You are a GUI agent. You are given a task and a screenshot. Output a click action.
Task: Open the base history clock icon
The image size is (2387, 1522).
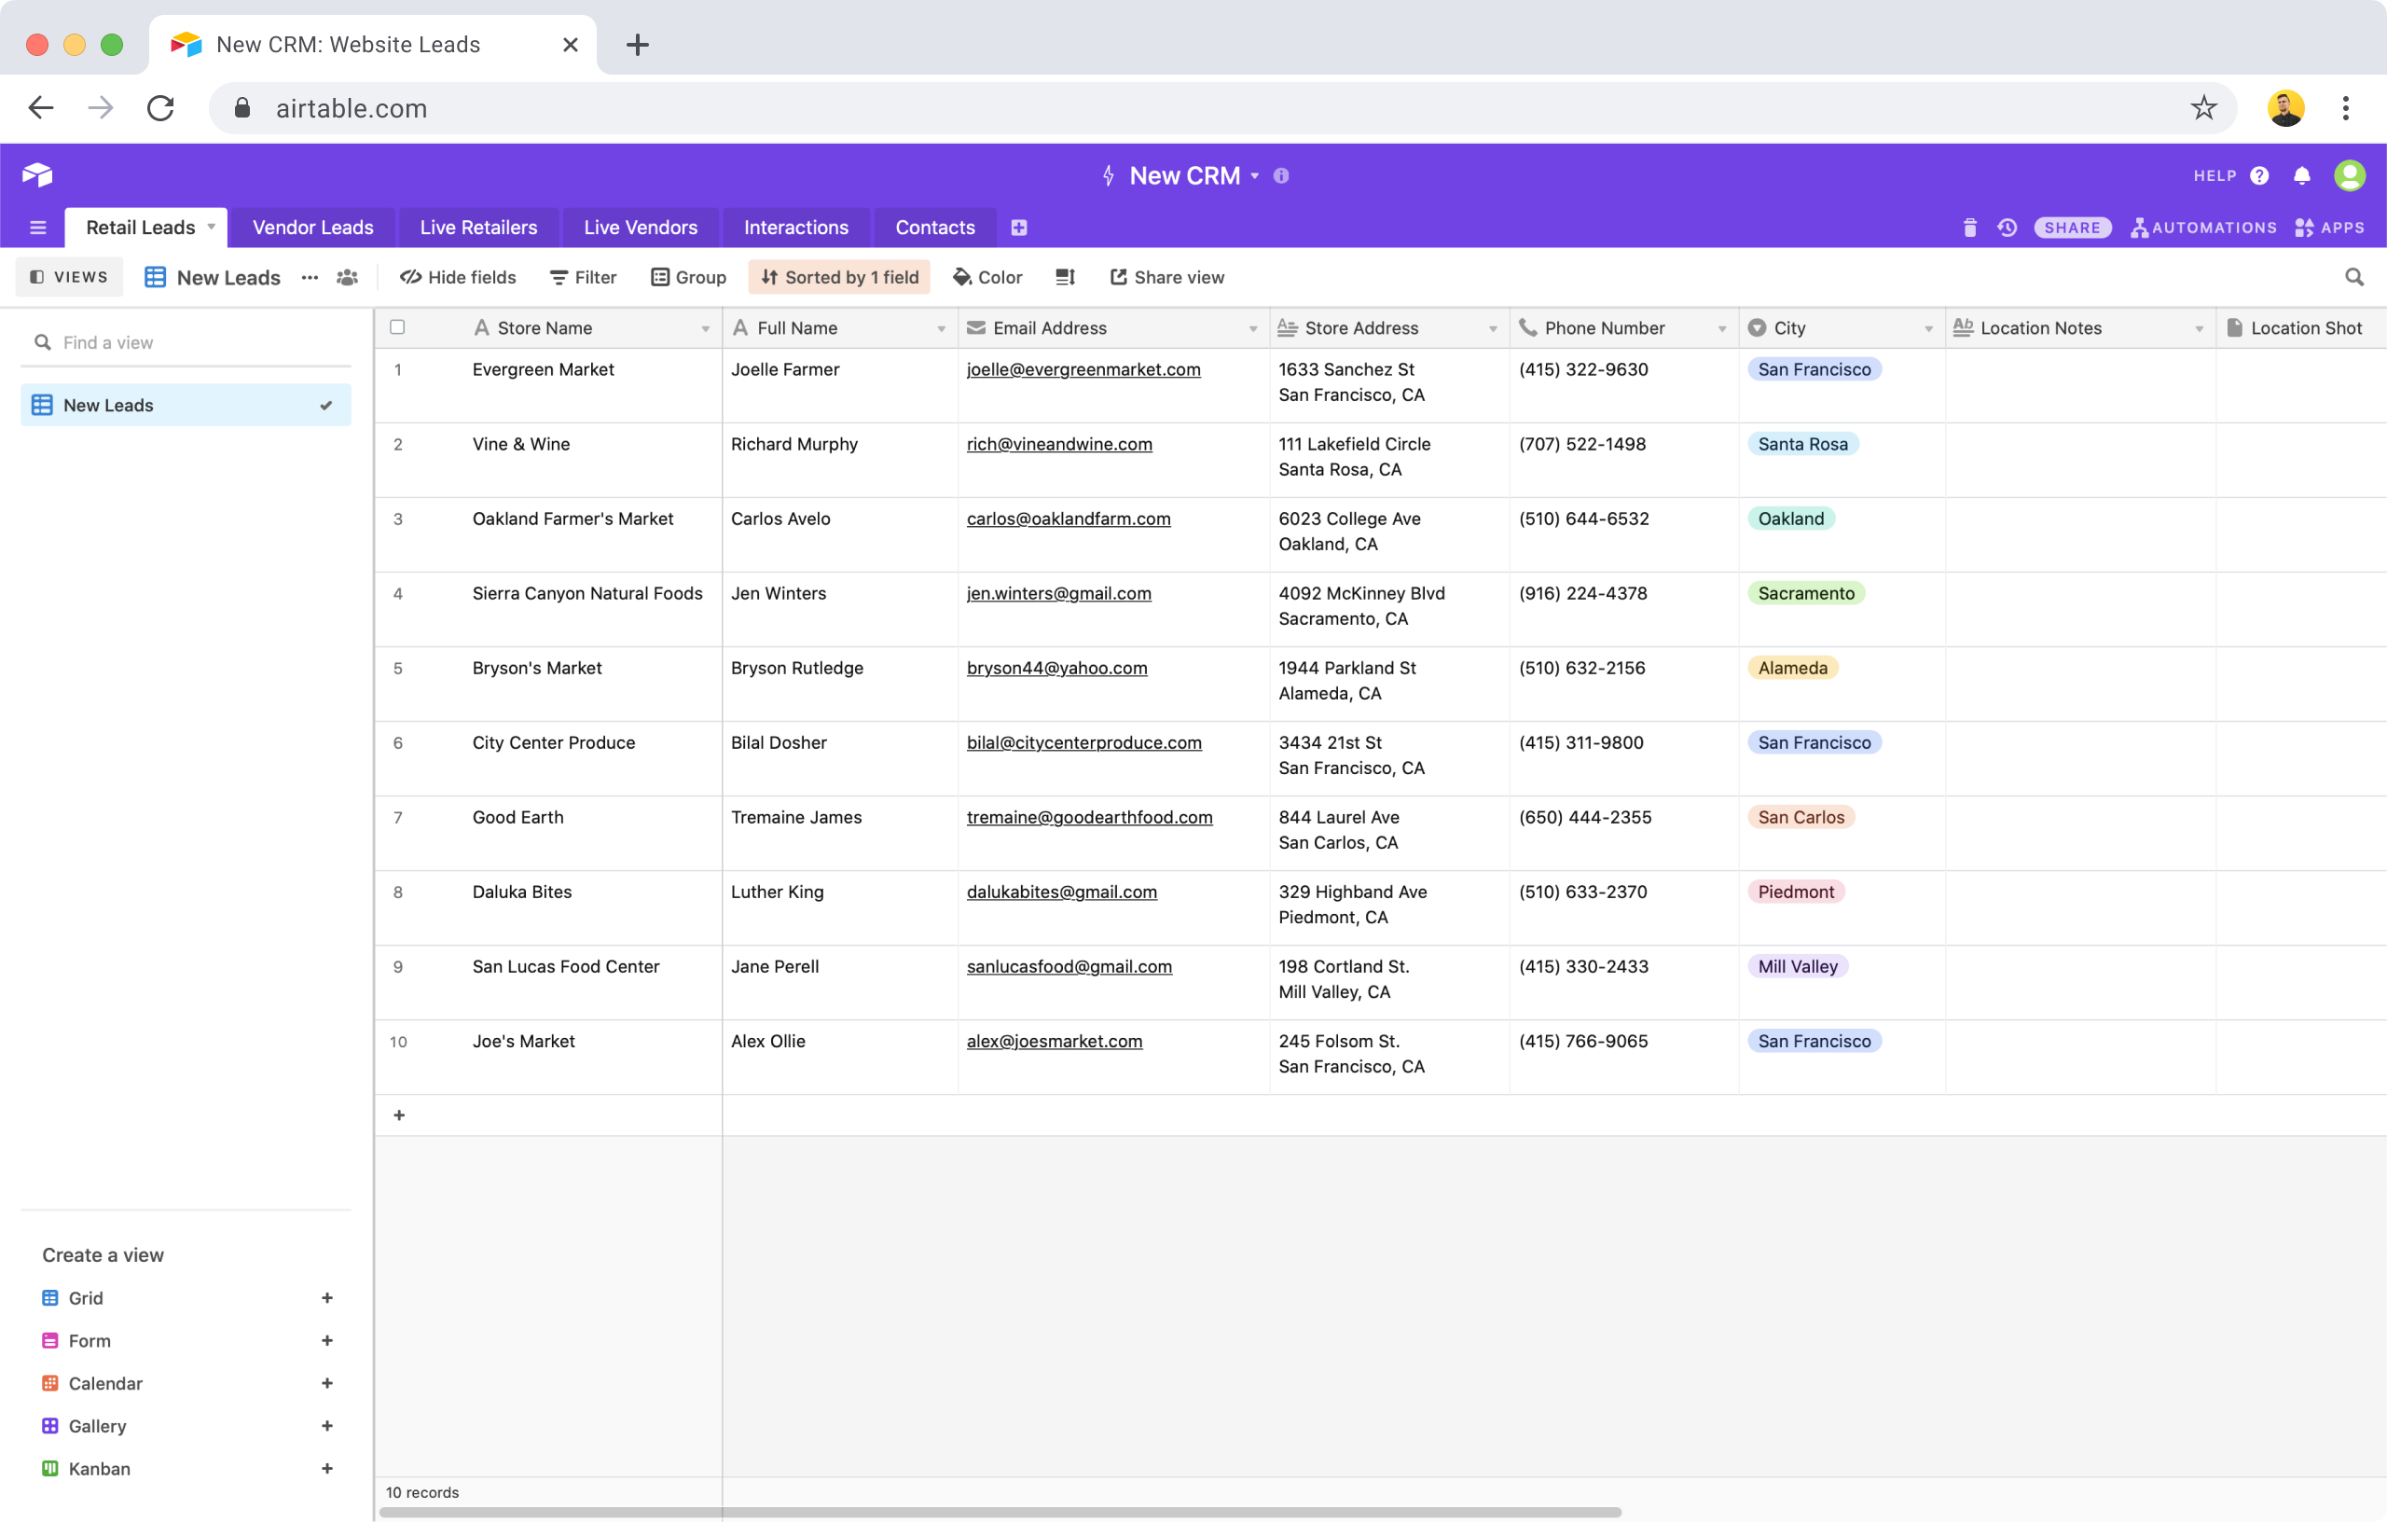[2008, 228]
